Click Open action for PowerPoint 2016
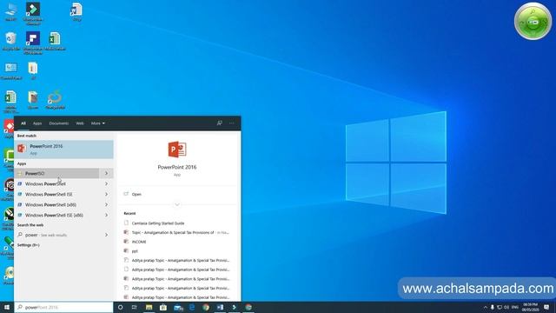The height and width of the screenshot is (313, 556). point(136,194)
